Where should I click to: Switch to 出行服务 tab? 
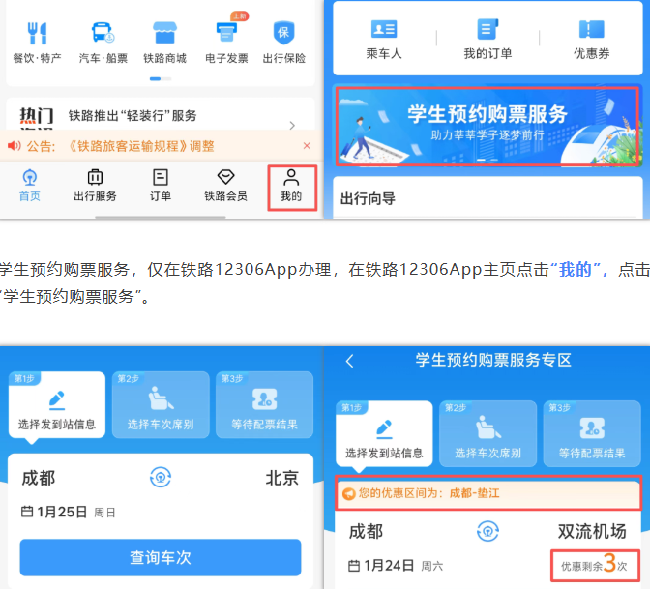point(95,184)
